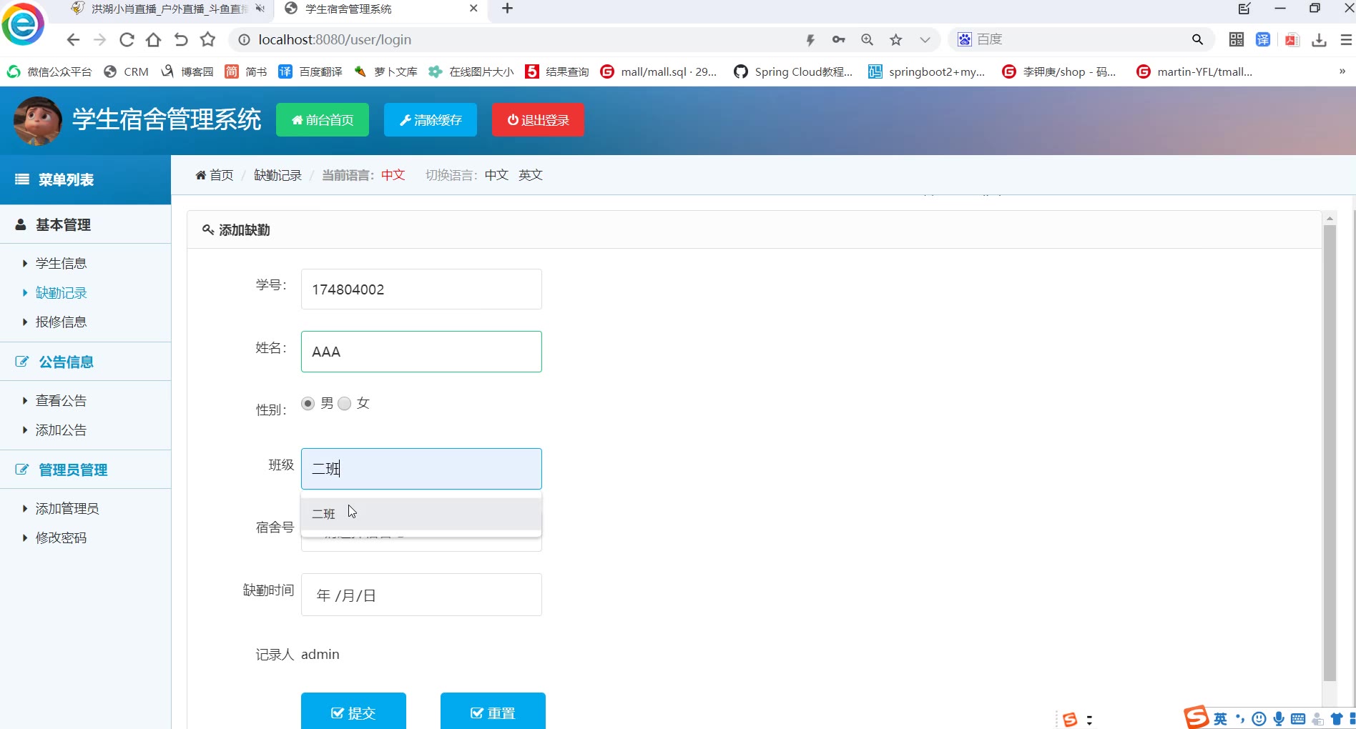This screenshot has width=1356, height=729.
Task: Open 查看公告 in the sidebar
Action: (61, 401)
